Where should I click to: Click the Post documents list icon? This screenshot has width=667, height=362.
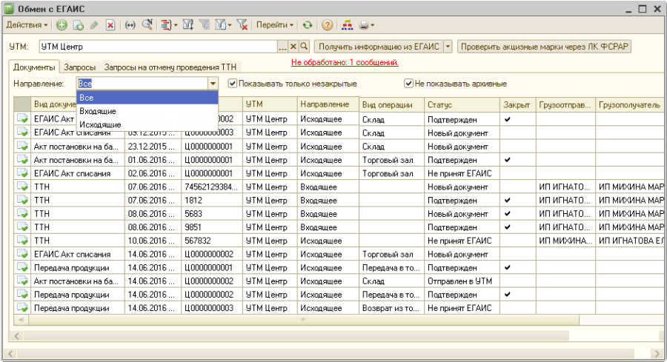[166, 25]
